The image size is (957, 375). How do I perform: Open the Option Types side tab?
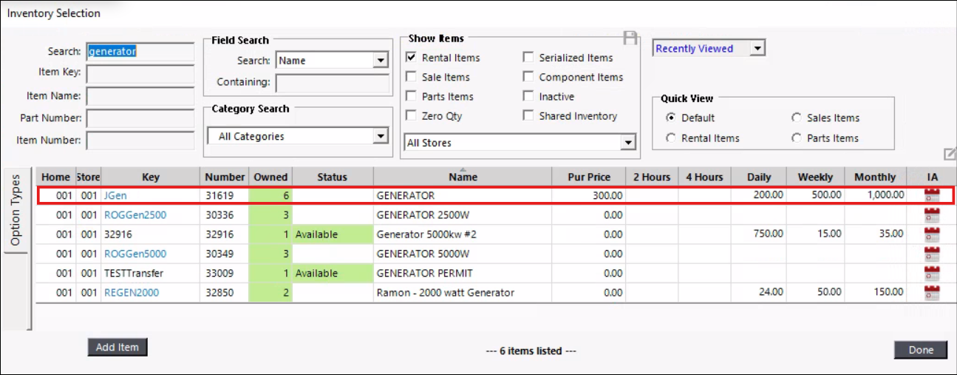click(x=16, y=211)
